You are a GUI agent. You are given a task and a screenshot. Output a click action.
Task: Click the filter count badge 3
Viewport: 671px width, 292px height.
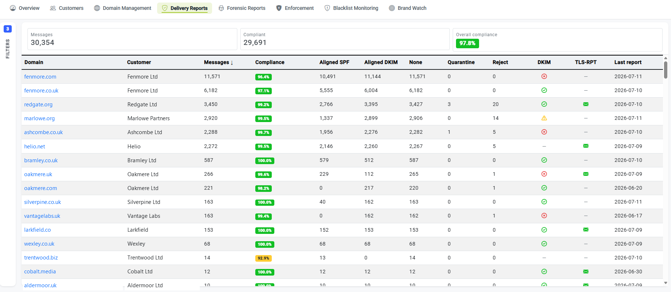pos(8,29)
